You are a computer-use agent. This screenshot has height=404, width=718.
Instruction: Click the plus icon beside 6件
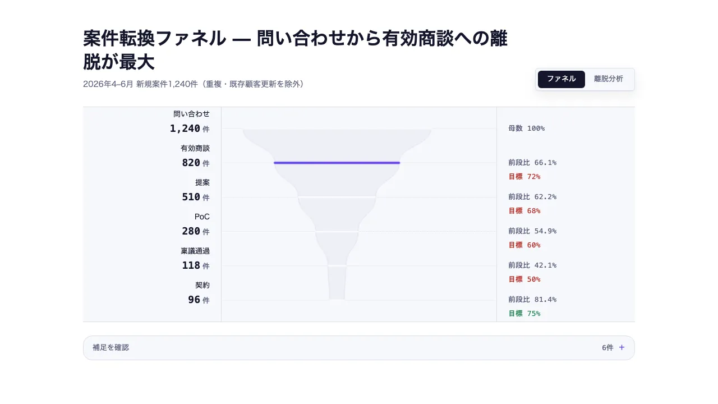[x=622, y=347]
